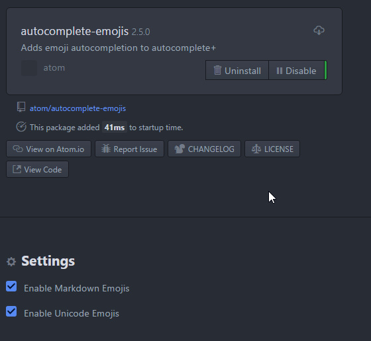Toggle Enable Markdown Emojis checkbox

tap(11, 286)
